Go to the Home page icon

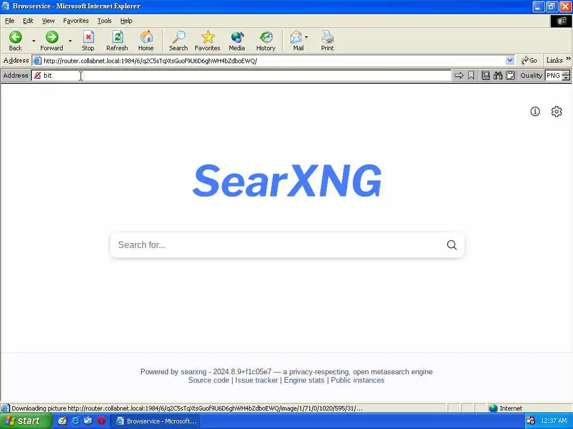click(146, 37)
